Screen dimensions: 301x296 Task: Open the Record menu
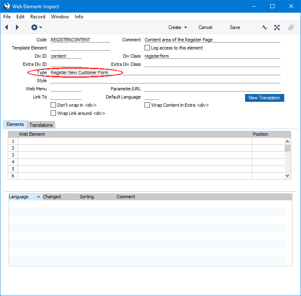click(38, 17)
